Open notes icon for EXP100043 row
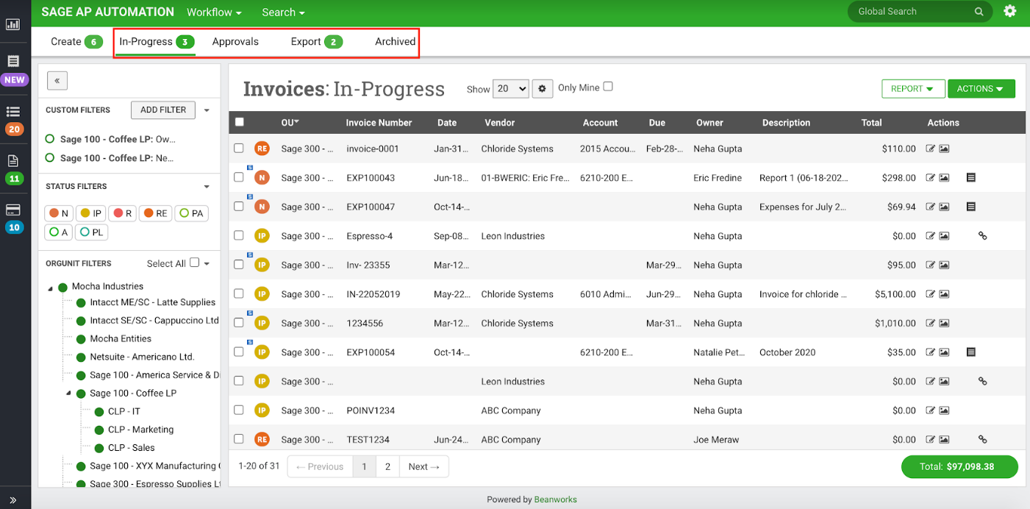The image size is (1030, 509). [x=970, y=178]
